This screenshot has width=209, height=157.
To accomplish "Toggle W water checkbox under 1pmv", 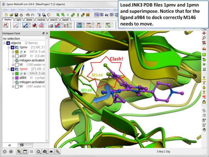I will (x=17, y=65).
